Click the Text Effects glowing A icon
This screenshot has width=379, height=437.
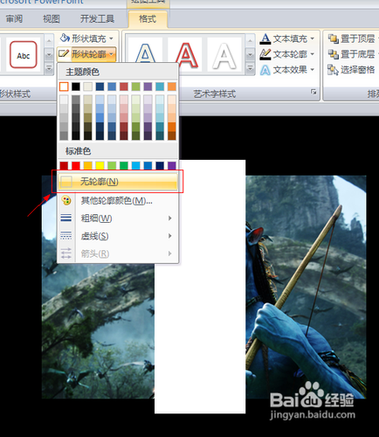(x=265, y=70)
